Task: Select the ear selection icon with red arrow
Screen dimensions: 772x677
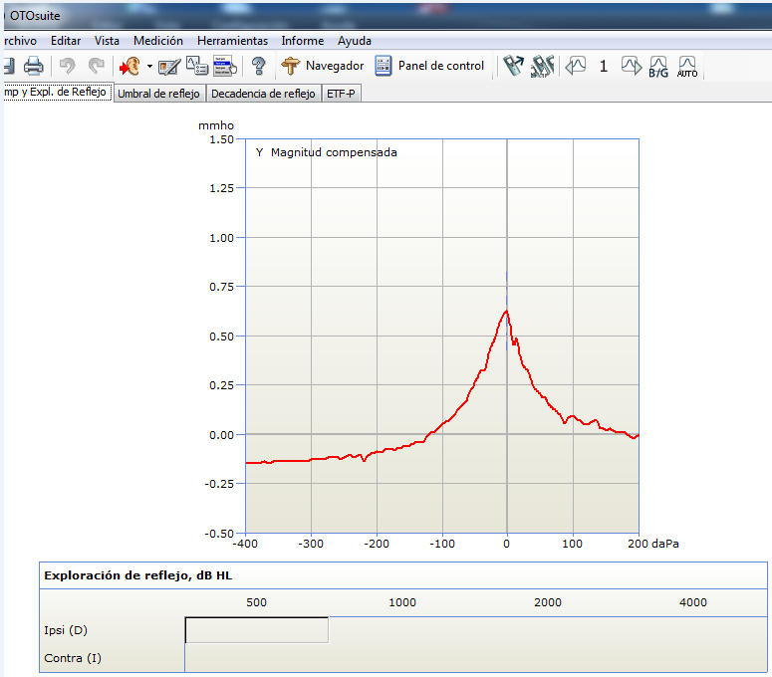Action: pos(129,66)
